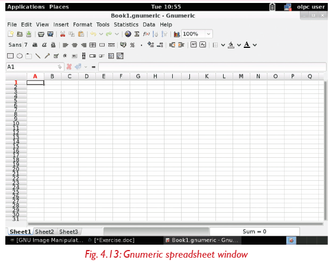Open the Format menu

[x=82, y=24]
